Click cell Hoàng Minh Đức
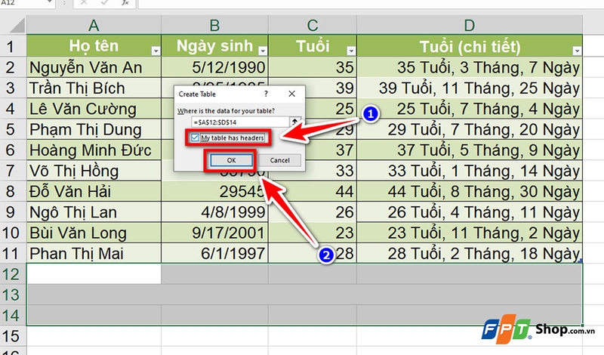This screenshot has width=604, height=355. tap(94, 150)
